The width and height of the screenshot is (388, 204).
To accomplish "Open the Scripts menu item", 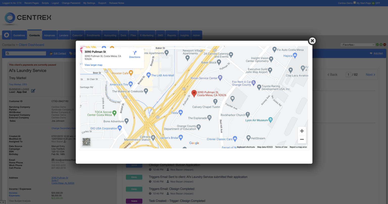I will point(45,3).
